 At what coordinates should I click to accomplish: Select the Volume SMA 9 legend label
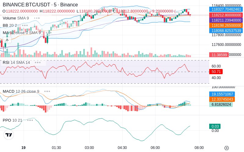click(x=16, y=18)
